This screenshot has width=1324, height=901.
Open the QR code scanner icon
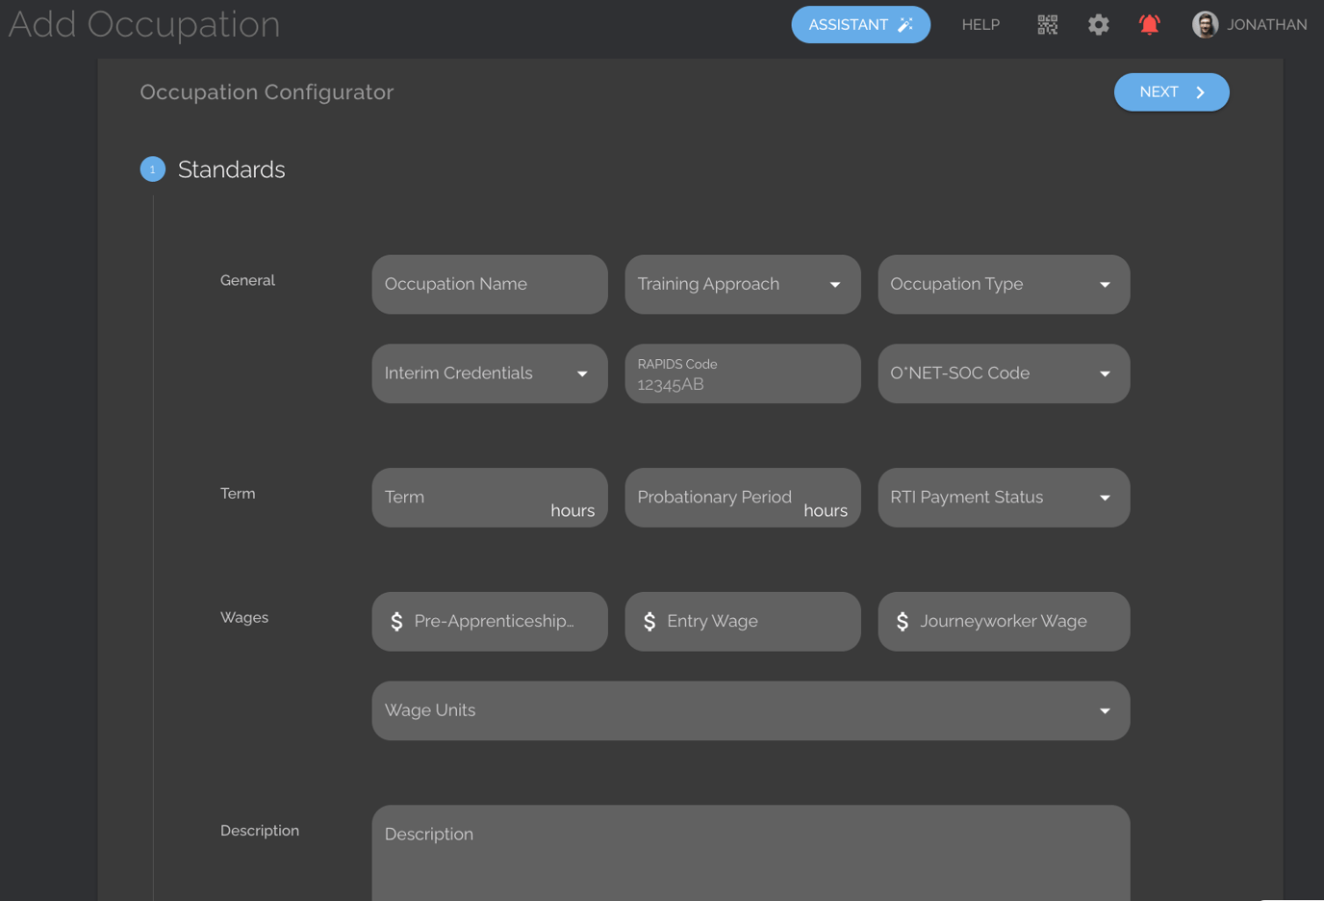pos(1047,24)
